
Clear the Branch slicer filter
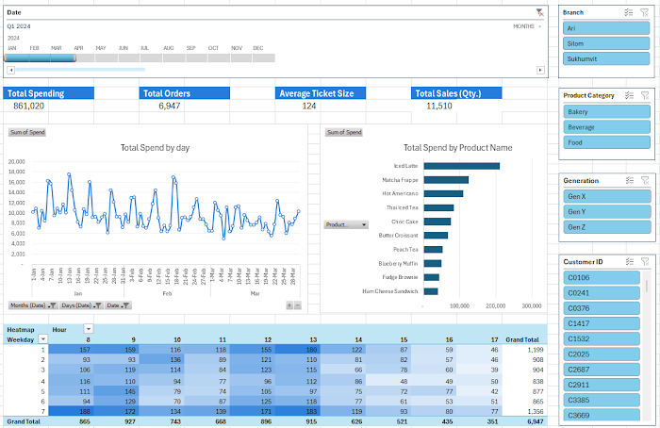(644, 12)
